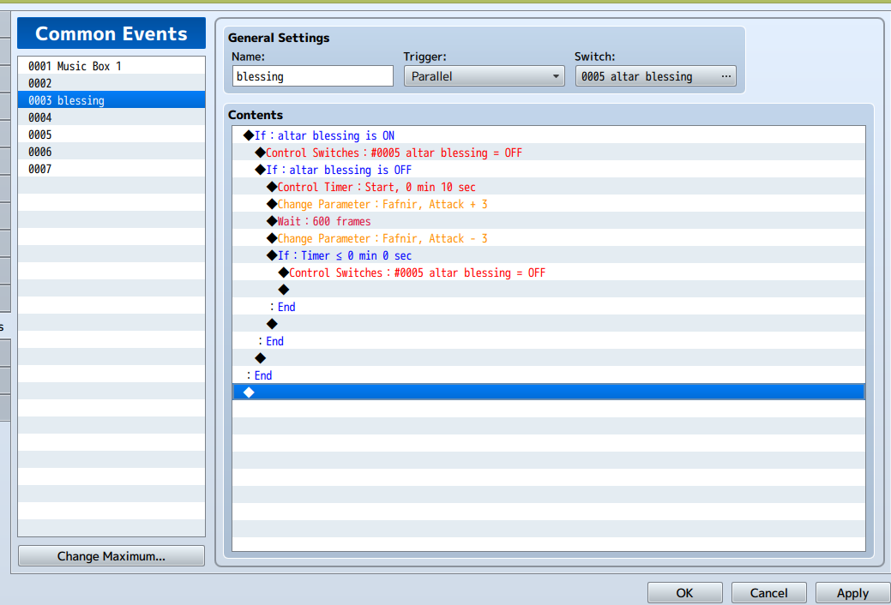Select common event 0005
The image size is (891, 605).
click(111, 135)
